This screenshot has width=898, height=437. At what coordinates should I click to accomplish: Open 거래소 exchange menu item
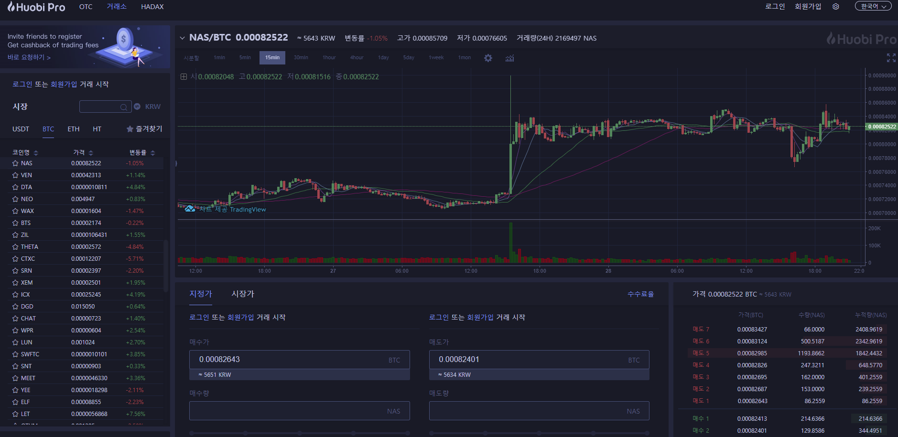[117, 7]
